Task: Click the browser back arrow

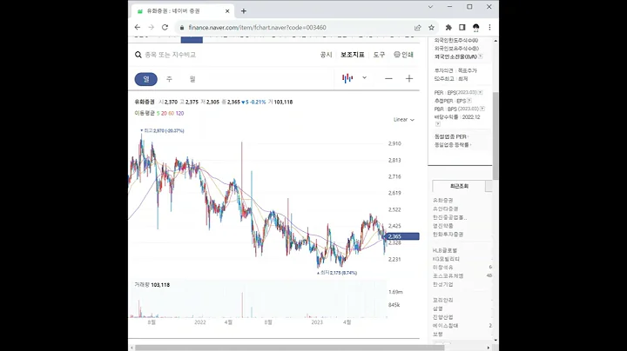Action: (x=138, y=27)
